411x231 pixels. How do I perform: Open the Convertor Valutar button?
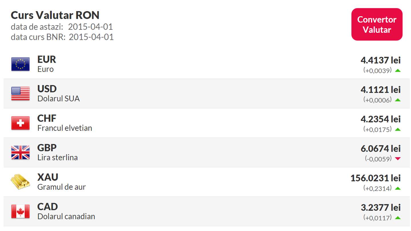[377, 25]
